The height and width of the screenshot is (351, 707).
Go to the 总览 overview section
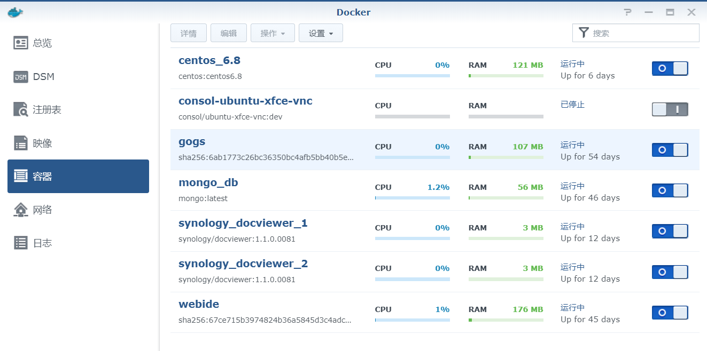click(x=78, y=43)
